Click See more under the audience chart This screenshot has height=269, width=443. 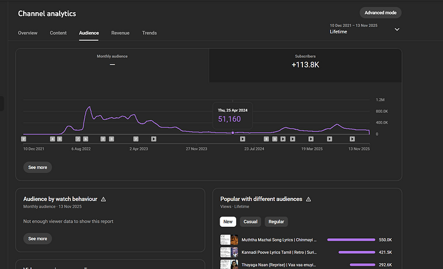(x=37, y=167)
